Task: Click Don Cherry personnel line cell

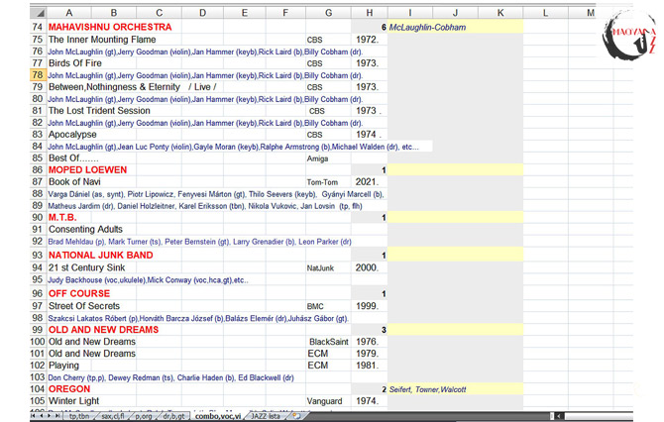Action: coord(171,377)
